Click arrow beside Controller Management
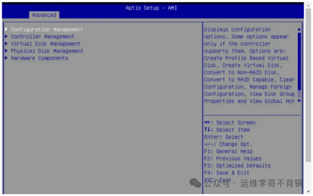The width and height of the screenshot is (313, 196). coord(6,37)
